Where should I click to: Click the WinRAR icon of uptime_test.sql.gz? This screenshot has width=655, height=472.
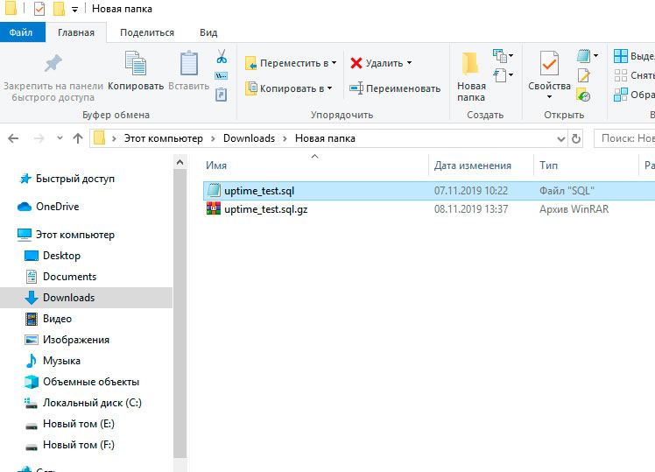214,208
